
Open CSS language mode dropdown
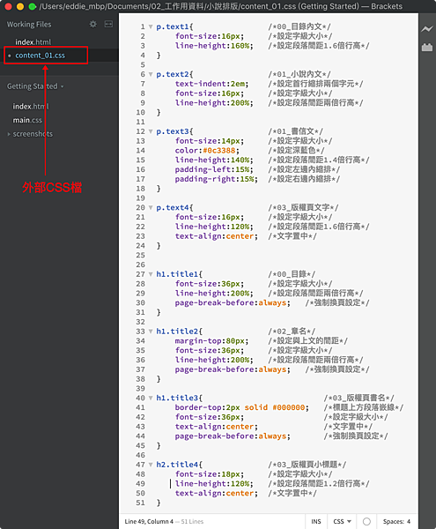tap(342, 521)
